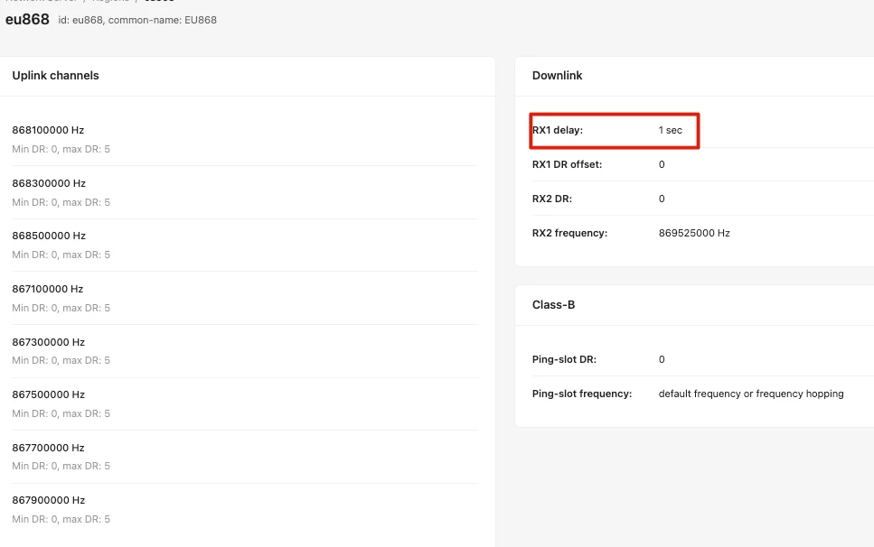Screen dimensions: 874x547
Task: Click the 868300000 Hz uplink channel
Action: coord(244,192)
